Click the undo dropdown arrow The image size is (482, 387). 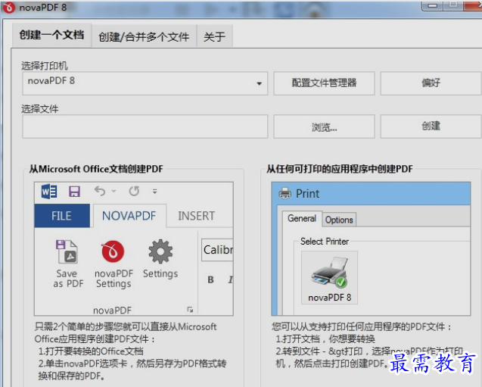114,192
